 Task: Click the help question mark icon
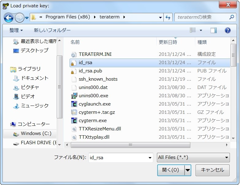pyautogui.click(x=227, y=30)
